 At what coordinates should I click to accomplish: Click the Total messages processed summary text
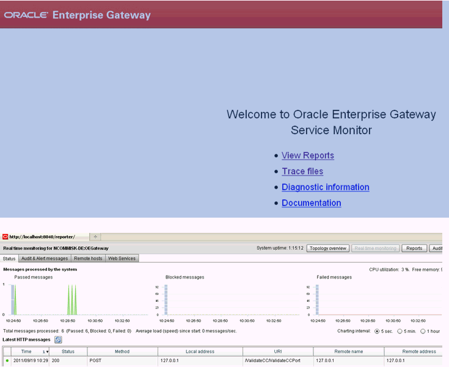[x=67, y=331]
